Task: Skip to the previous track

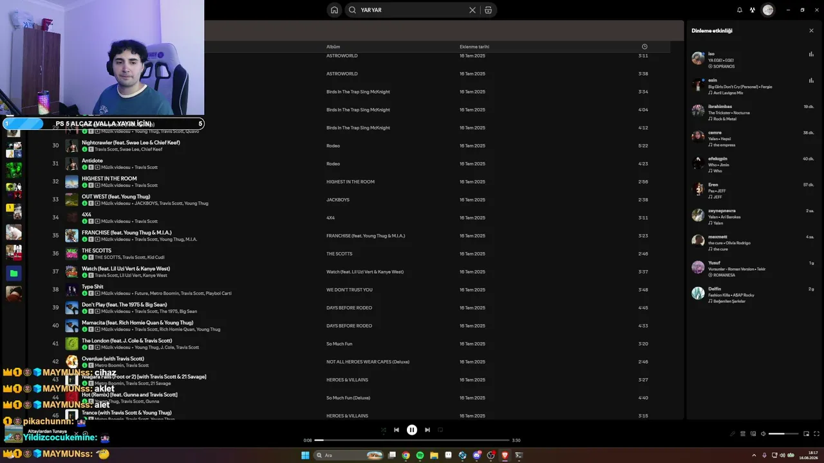Action: tap(397, 430)
